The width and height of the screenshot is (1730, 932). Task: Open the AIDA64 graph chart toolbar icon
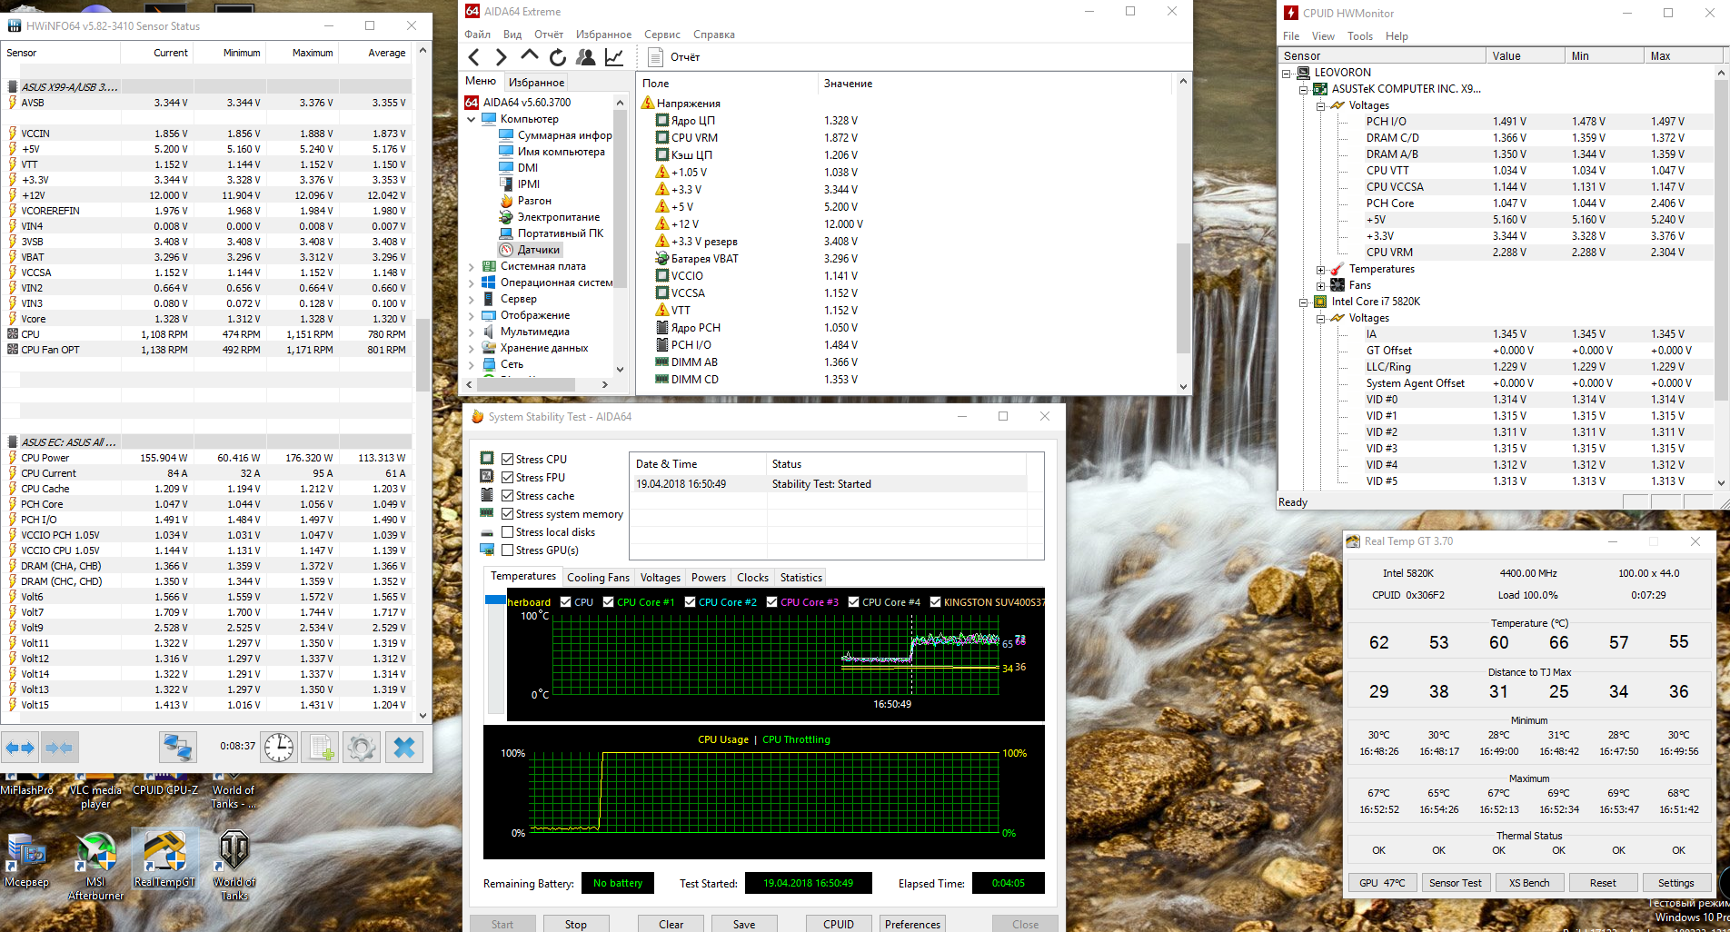tap(614, 57)
